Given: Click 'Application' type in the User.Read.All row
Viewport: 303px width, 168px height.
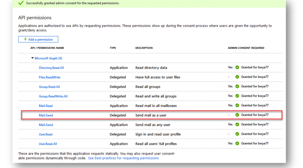Looking at the screenshot, I should (119, 144).
